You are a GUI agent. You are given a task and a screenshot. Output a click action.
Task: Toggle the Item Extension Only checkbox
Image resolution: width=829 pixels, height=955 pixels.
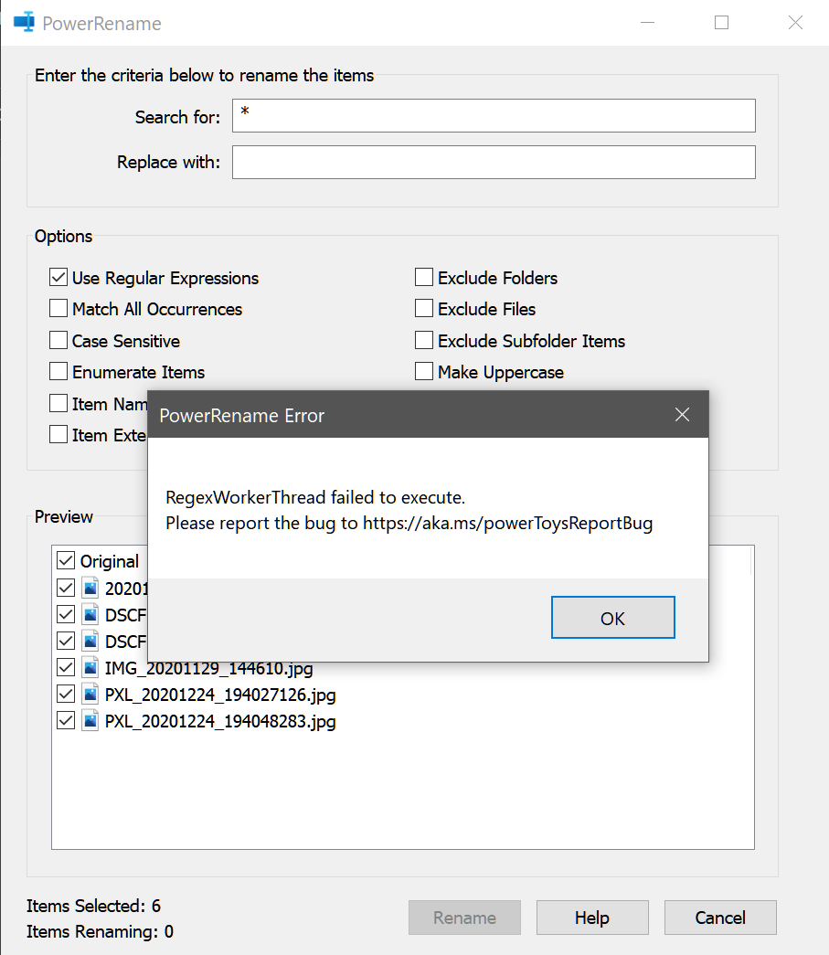tap(58, 435)
